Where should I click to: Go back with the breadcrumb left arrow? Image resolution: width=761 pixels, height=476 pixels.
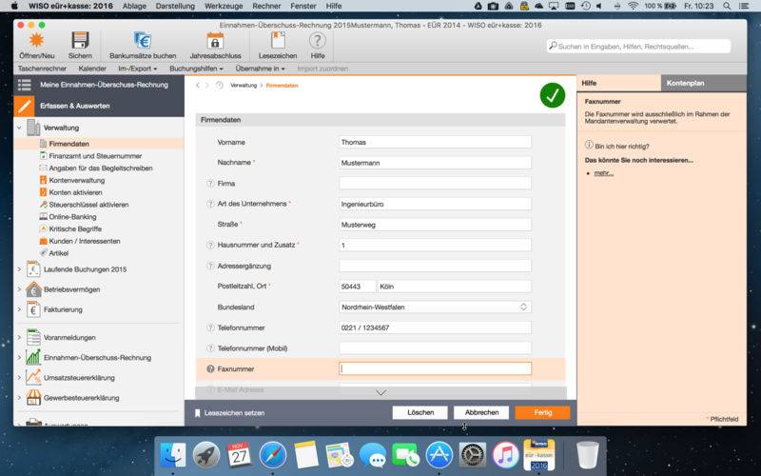click(x=198, y=86)
